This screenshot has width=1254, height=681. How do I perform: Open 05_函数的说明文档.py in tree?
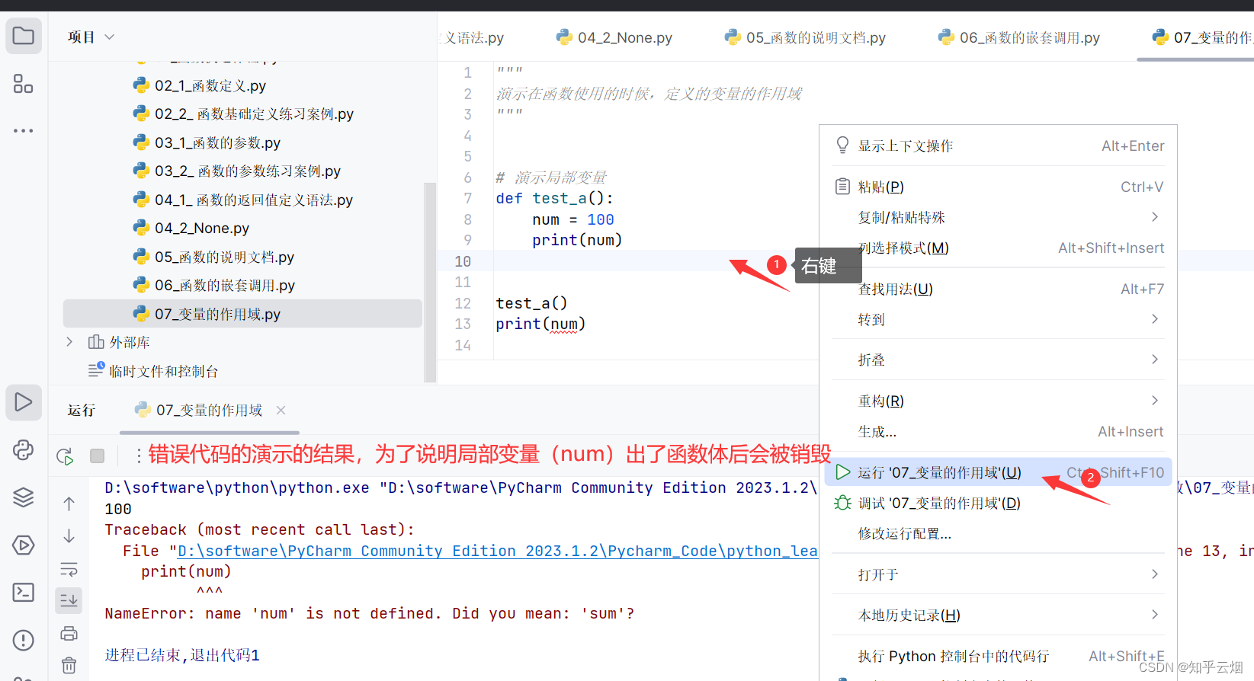(x=213, y=257)
